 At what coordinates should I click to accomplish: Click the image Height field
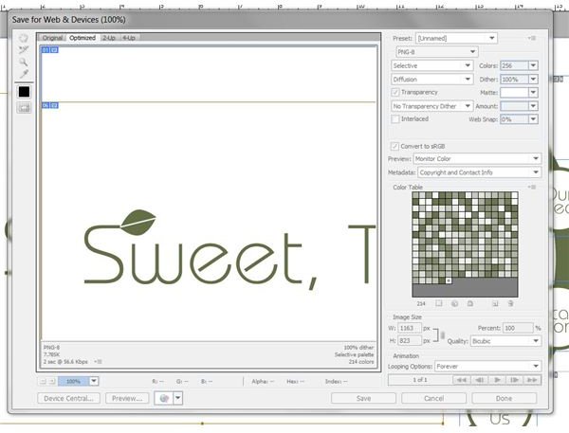[x=410, y=341]
